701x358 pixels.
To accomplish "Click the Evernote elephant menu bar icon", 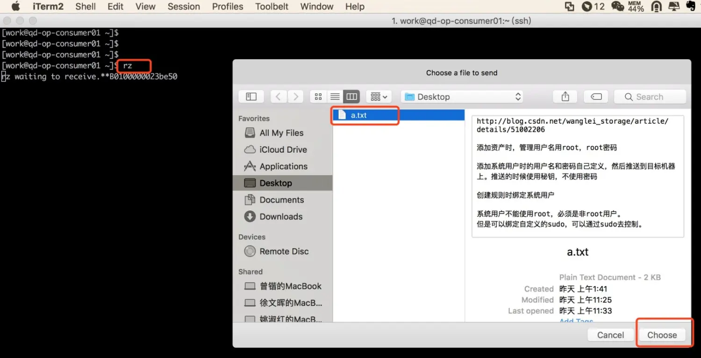I will pos(690,6).
